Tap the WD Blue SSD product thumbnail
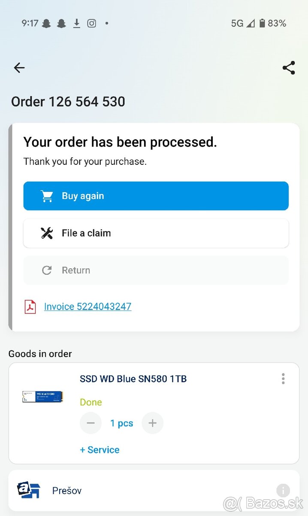 [x=42, y=396]
